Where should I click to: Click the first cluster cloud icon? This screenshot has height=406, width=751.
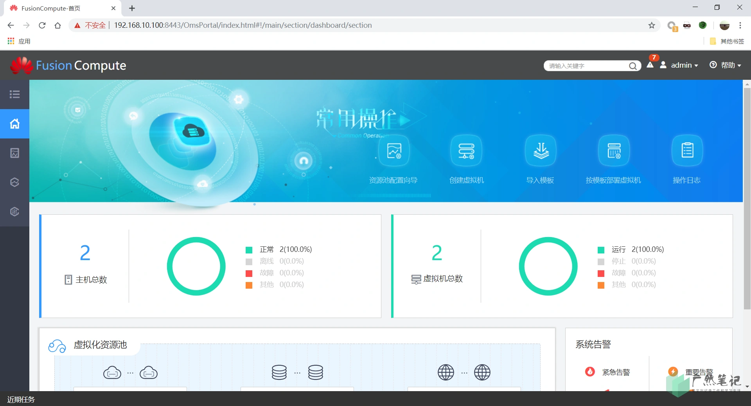[x=112, y=373]
